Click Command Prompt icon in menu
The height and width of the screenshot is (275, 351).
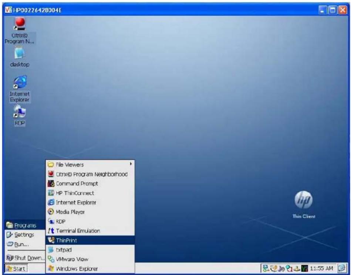51,183
